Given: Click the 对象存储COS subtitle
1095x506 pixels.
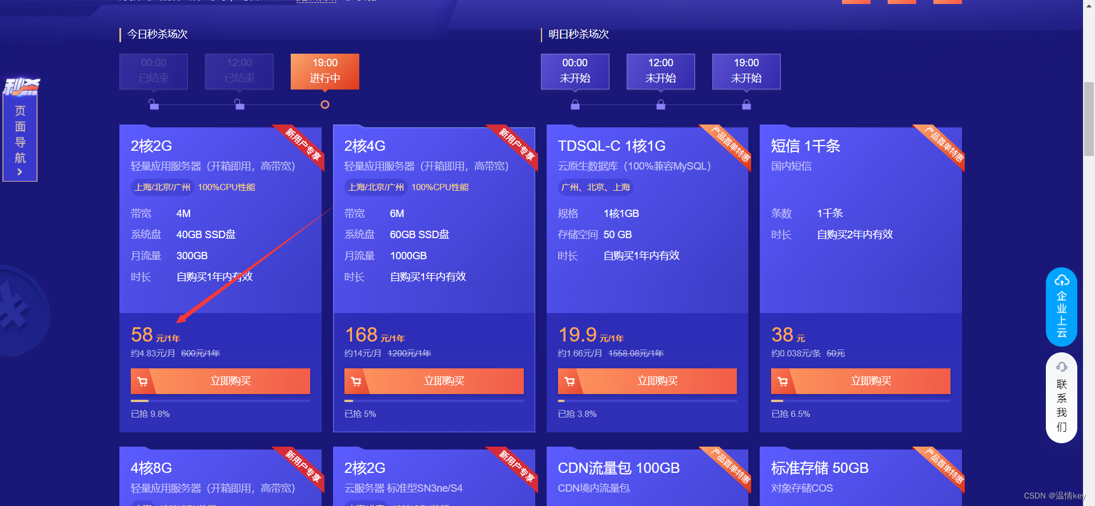Looking at the screenshot, I should coord(802,488).
